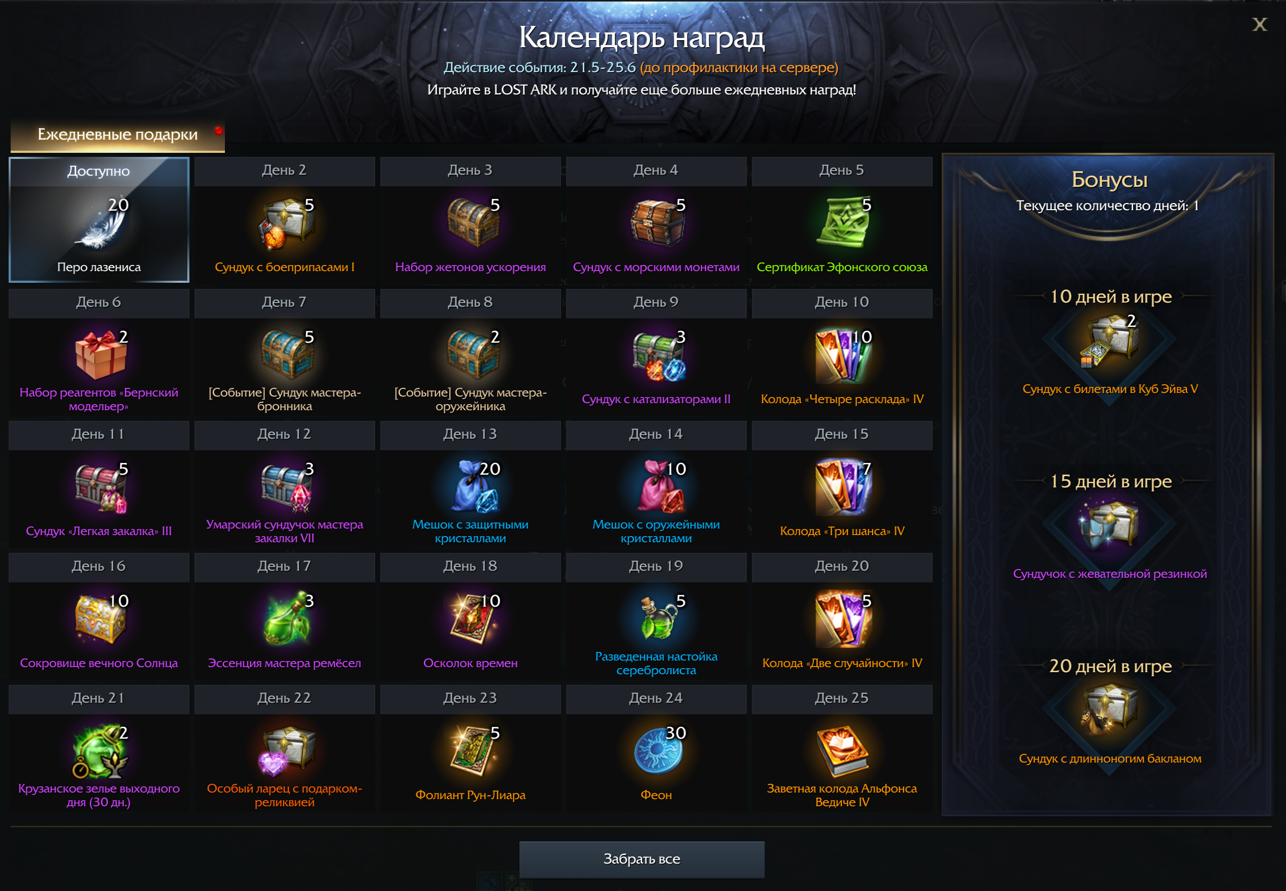The width and height of the screenshot is (1286, 891).
Task: Open the Ежедневные подарки tab
Action: (x=117, y=135)
